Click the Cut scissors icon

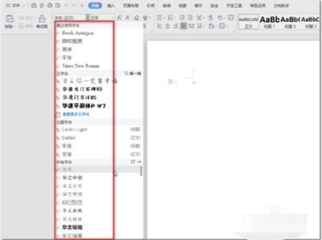pos(21,18)
